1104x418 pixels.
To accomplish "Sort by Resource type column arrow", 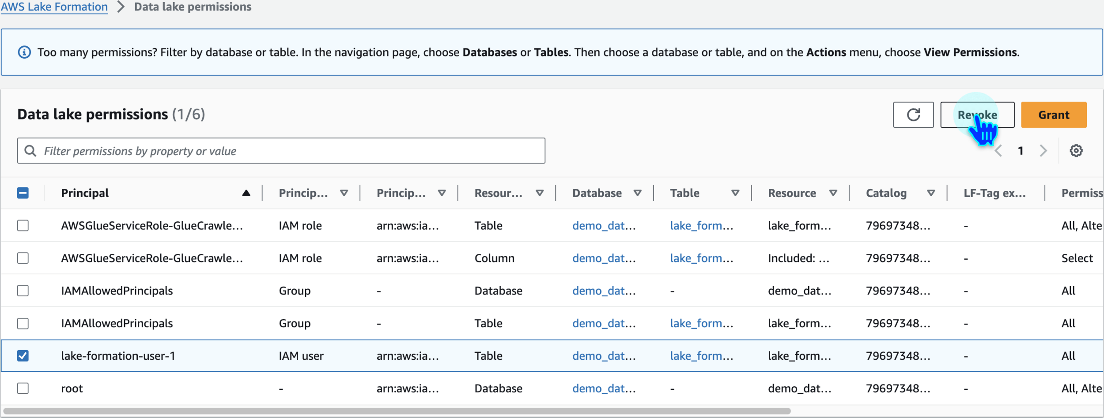I will pos(540,193).
